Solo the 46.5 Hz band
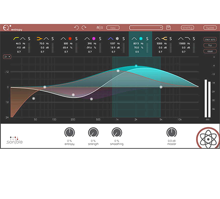 (x=29, y=39)
